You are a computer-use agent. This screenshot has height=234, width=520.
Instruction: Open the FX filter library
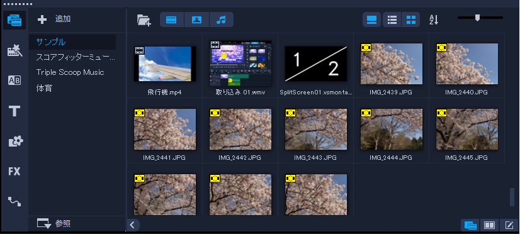pyautogui.click(x=14, y=171)
